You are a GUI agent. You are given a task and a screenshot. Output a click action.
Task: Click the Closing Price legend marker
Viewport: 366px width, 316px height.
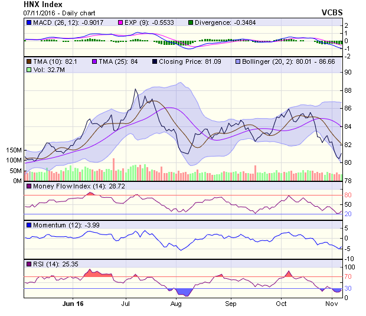pyautogui.click(x=156, y=61)
